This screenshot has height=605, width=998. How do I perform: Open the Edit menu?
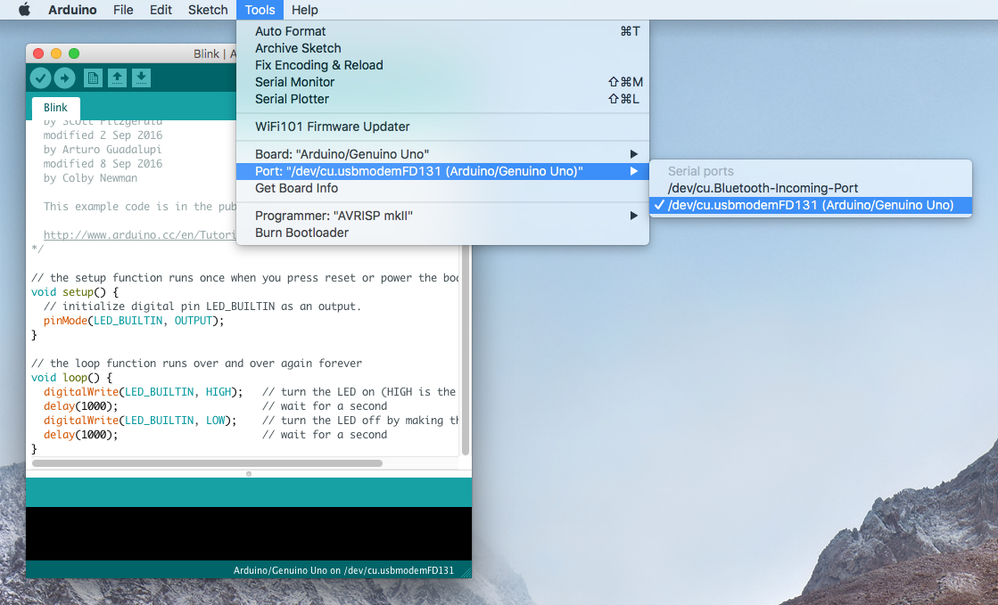click(161, 10)
